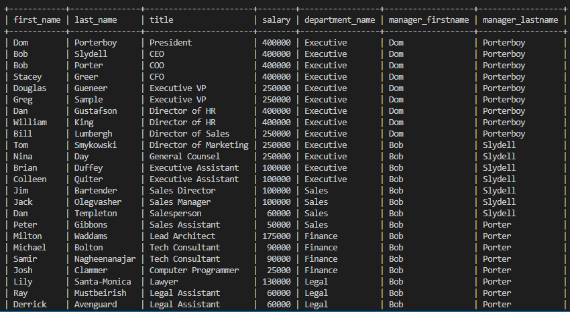Click 'Sales' department in Jim Bartender's row
The width and height of the screenshot is (570, 312).
tap(317, 190)
